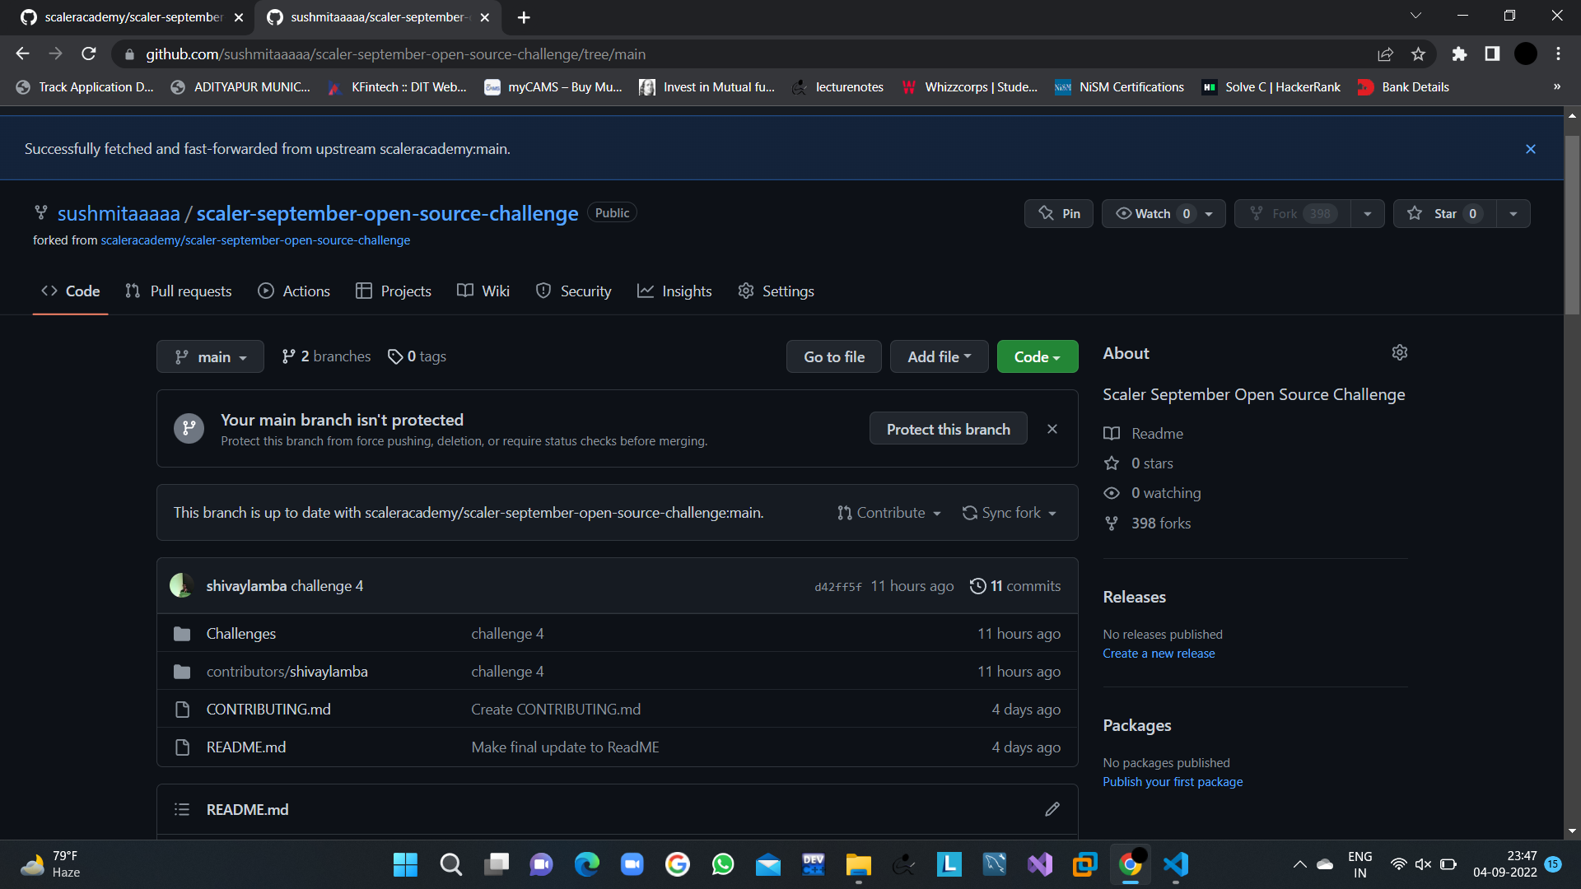Open the Actions workflow tab

(x=294, y=291)
